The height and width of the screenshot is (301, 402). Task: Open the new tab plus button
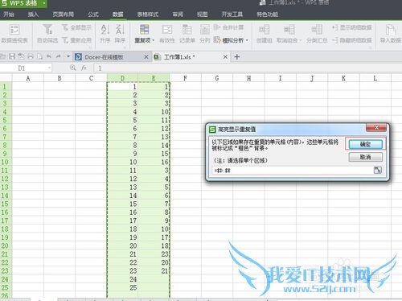click(237, 57)
